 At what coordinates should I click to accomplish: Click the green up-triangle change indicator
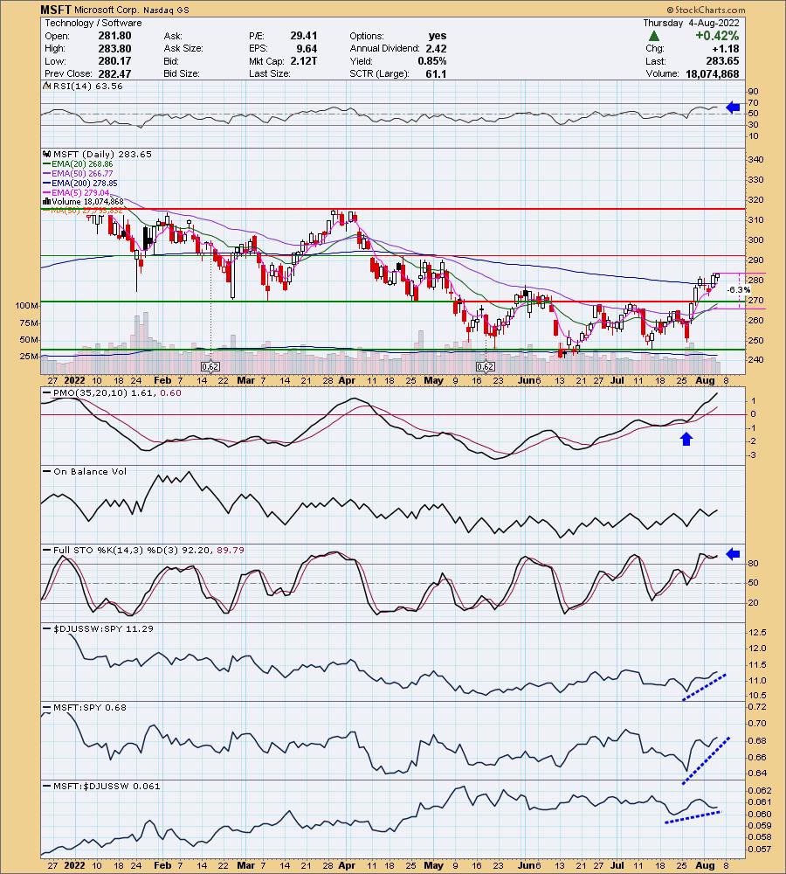pos(654,36)
